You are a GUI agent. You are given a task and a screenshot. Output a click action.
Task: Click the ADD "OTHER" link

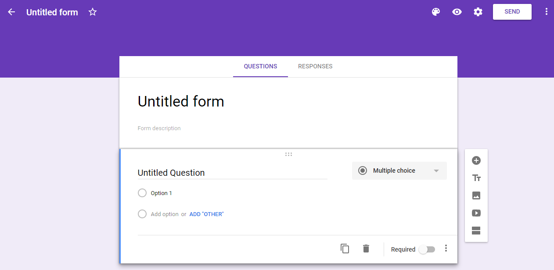(x=206, y=214)
